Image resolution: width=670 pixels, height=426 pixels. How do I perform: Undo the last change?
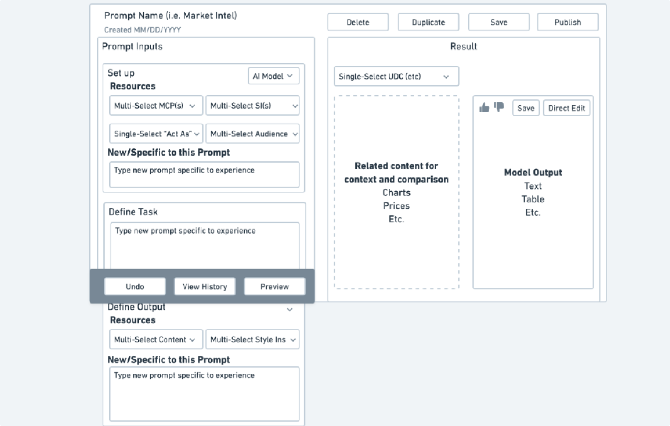135,286
